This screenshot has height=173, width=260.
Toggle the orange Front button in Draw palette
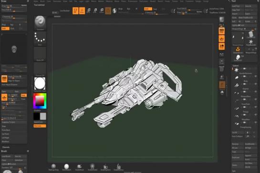click(23, 96)
